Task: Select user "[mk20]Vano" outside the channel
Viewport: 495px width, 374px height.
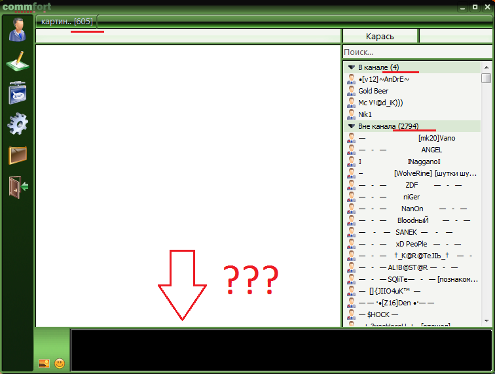Action: tap(436, 138)
